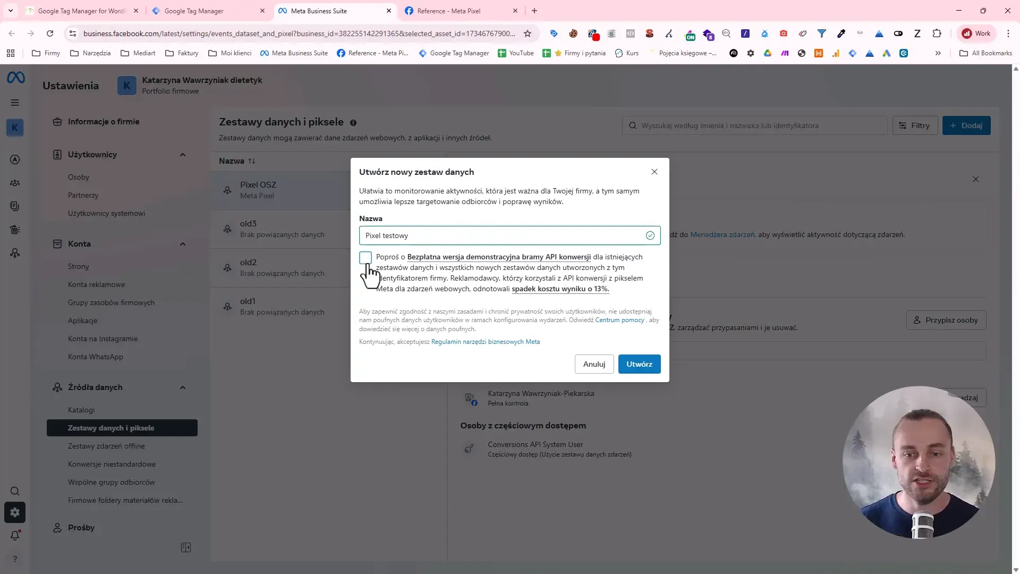Sort the list by Nazwa column
Image resolution: width=1020 pixels, height=574 pixels.
237,161
